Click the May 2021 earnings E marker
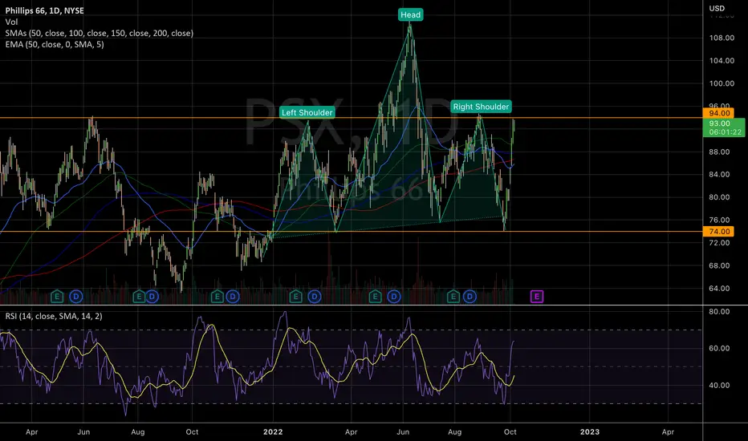Viewport: 748px width, 441px height. point(57,297)
